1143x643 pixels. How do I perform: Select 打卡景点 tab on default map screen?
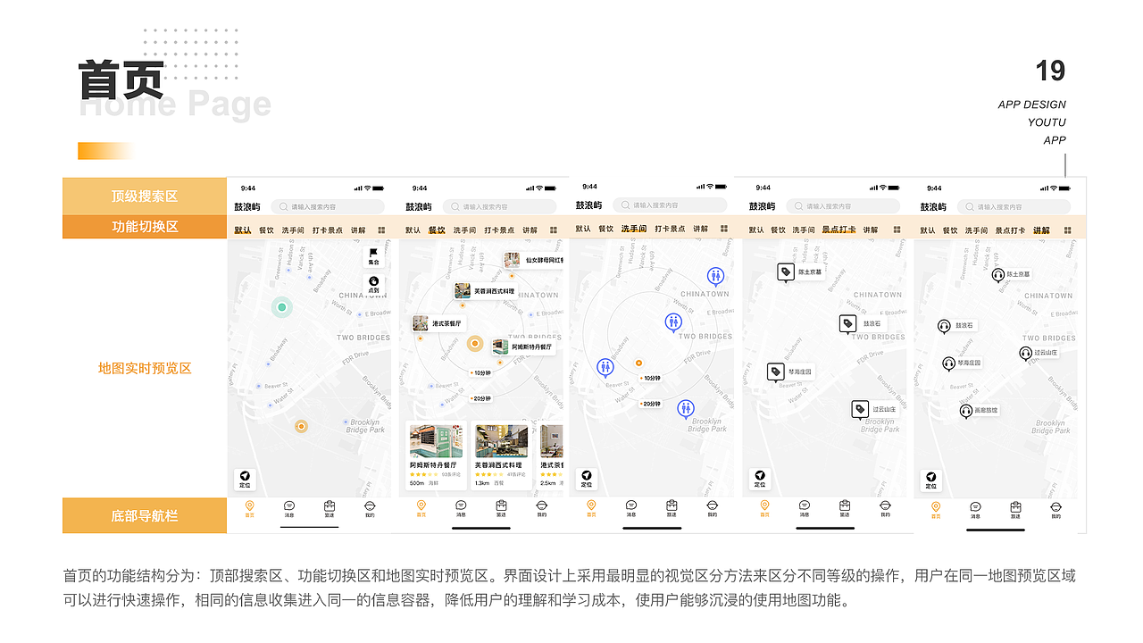(328, 230)
